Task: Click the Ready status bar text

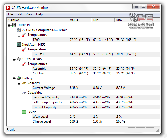Action: [11, 130]
